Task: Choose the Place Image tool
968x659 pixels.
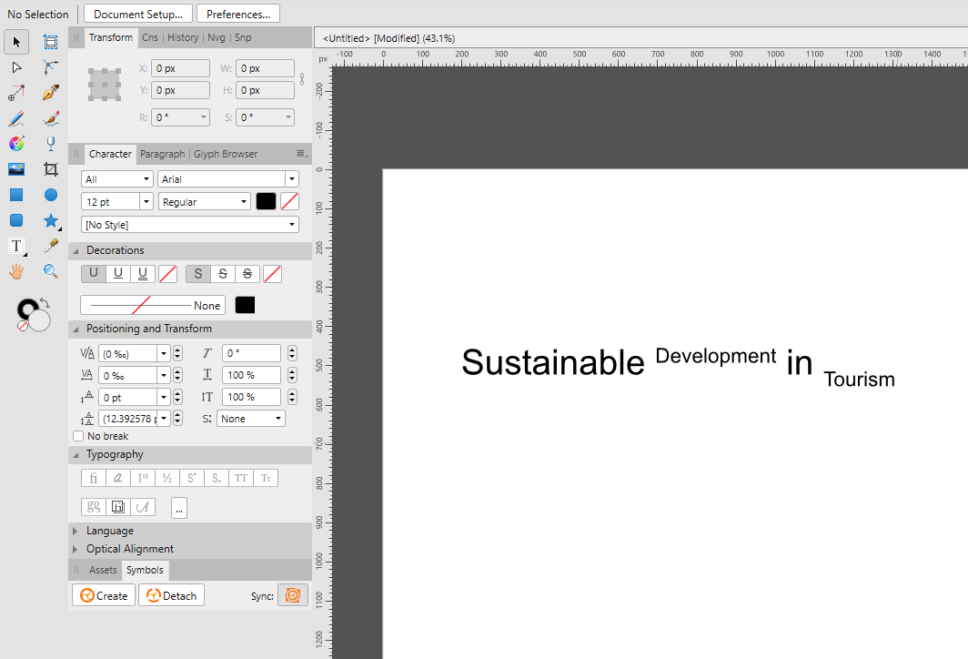Action: 16,169
